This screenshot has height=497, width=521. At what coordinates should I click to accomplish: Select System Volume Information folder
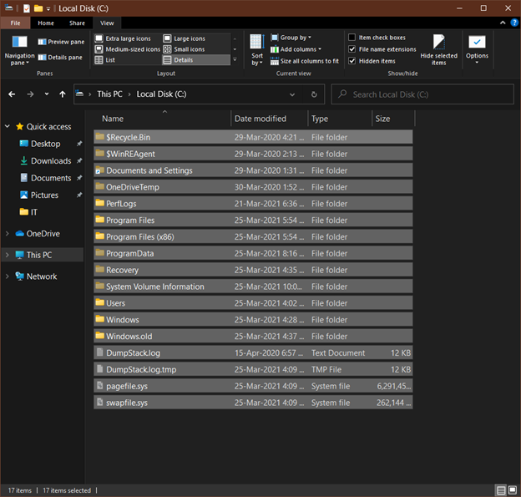253,287
